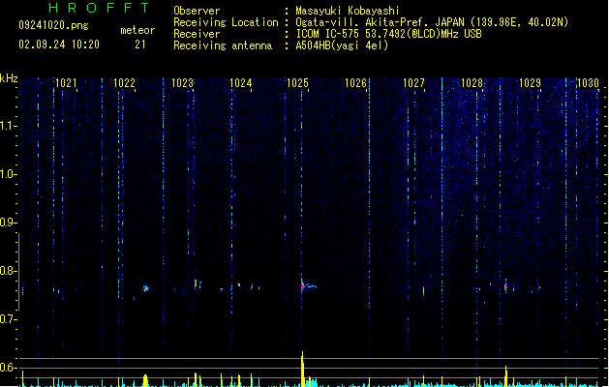This screenshot has height=387, width=609.
Task: Click the HROFFT title text
Action: click(x=99, y=8)
